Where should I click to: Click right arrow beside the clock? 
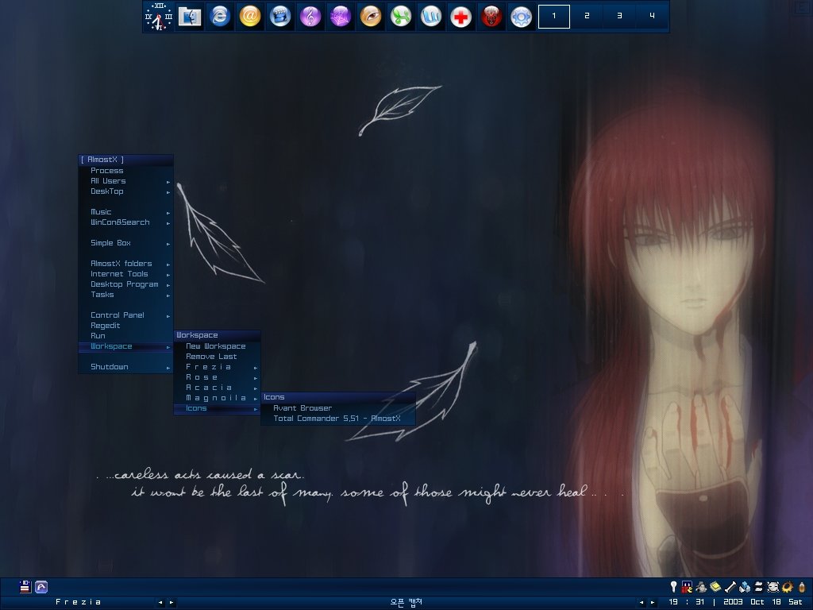653,603
